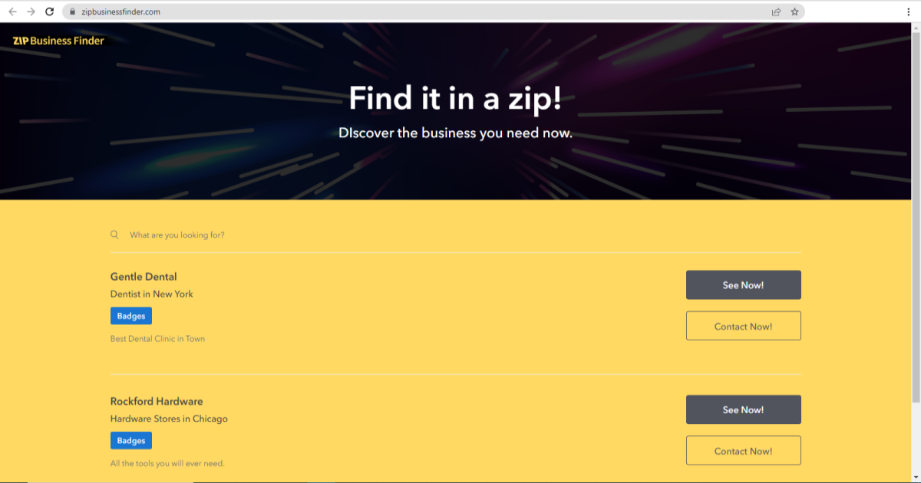Click the ZIP Business Finder logo
The width and height of the screenshot is (921, 483).
coord(56,40)
